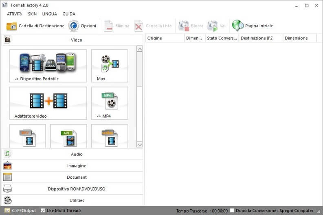Image resolution: width=323 pixels, height=215 pixels.
Task: Expand the Utilities category panel
Action: tap(73, 200)
